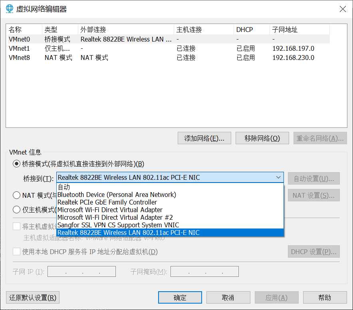Open NAT 设置(S)... button
353x310 pixels.
[313, 195]
